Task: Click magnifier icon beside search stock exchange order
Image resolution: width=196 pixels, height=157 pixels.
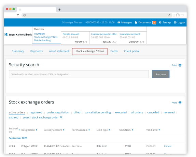Action: click(61, 117)
